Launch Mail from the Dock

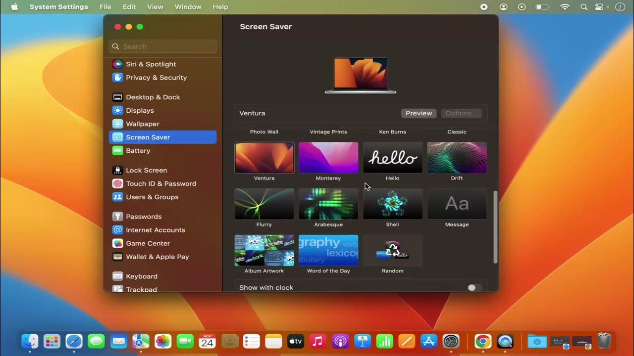click(x=118, y=341)
